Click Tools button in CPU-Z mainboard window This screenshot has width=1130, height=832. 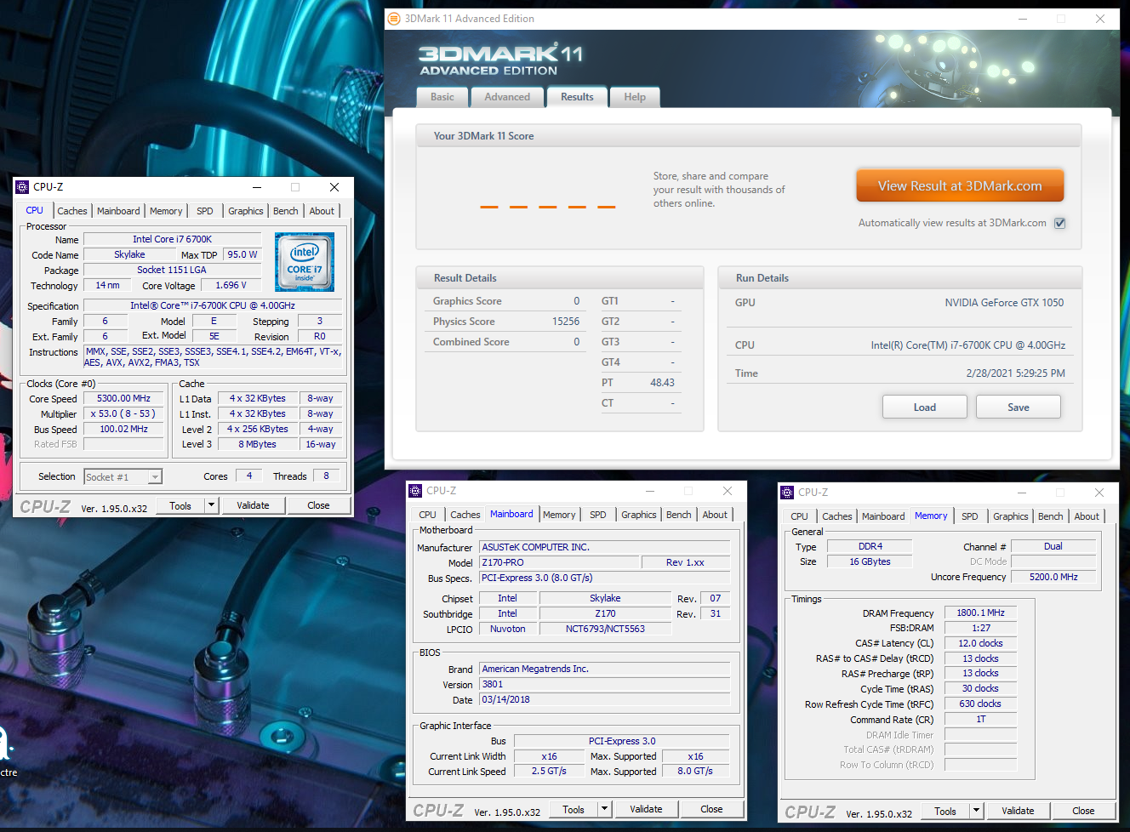point(574,809)
